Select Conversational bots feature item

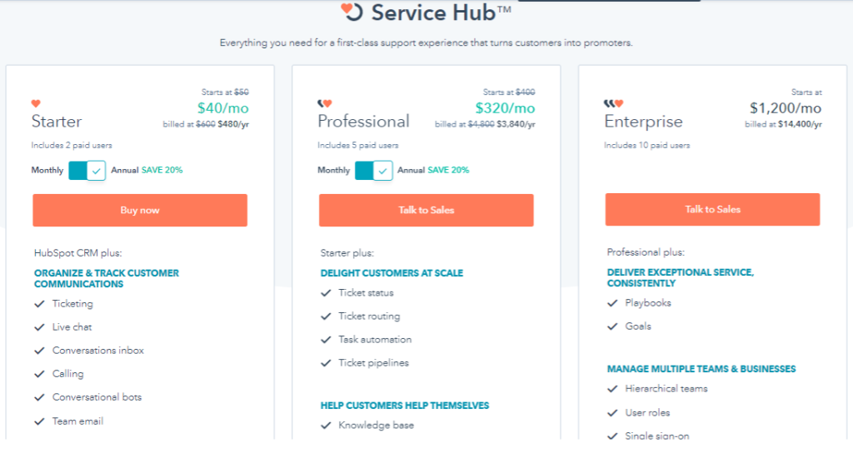point(97,397)
